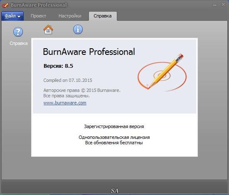229x195 pixels.
Task: Click the Все обновления бесплатны text
Action: click(114, 143)
